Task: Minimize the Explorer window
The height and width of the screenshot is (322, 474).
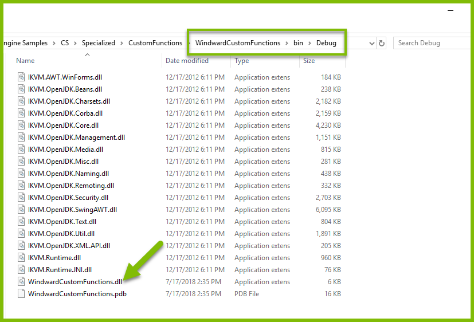Action: (x=451, y=10)
